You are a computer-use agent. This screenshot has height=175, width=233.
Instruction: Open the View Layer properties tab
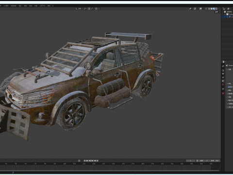coord(223,77)
